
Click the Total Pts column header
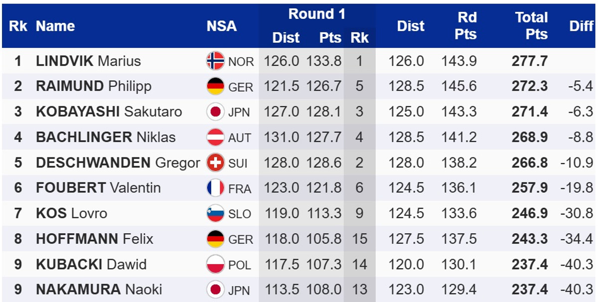pyautogui.click(x=531, y=26)
